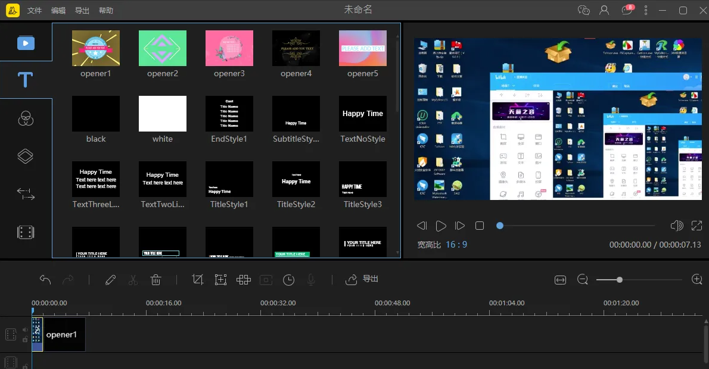Viewport: 709px width, 369px height.
Task: Open the 16:9 aspect ratio selector
Action: [x=456, y=245]
